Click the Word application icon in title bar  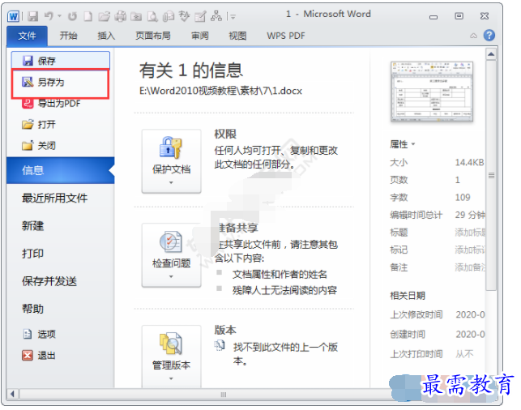(x=14, y=16)
